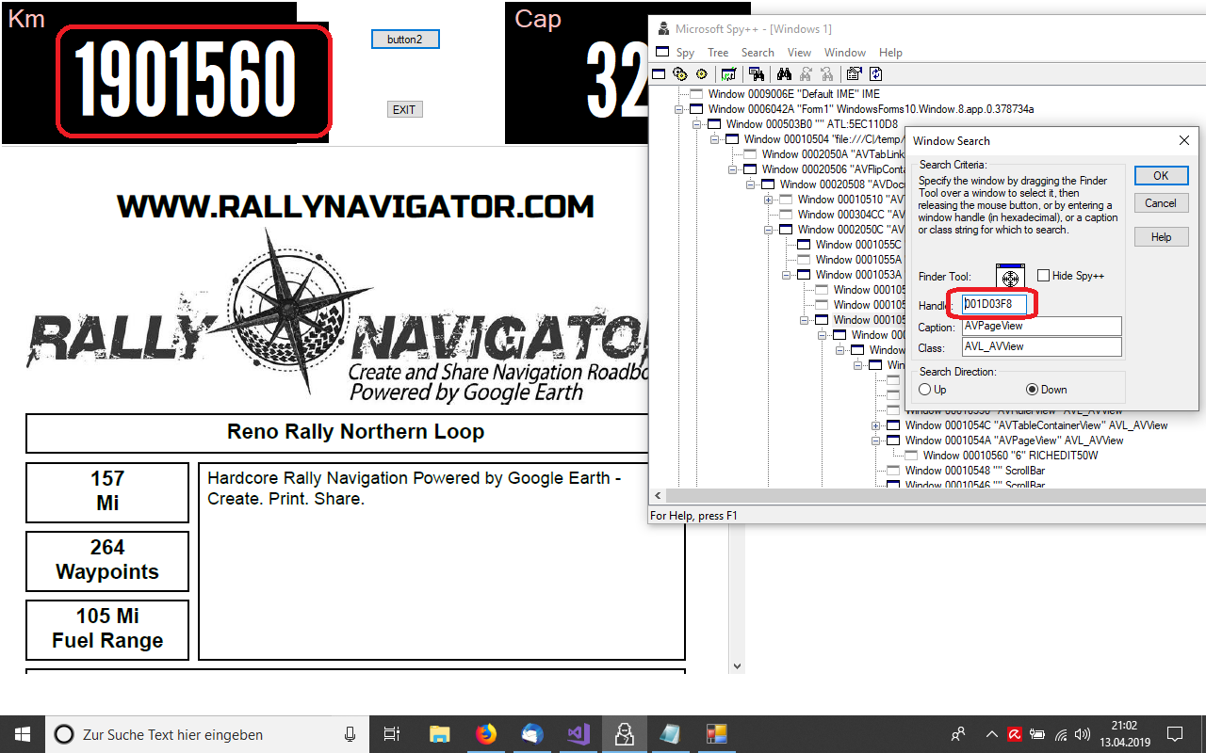Viewport: 1206px width, 753px height.
Task: Click the binoculars Search icon in toolbar
Action: pyautogui.click(x=784, y=73)
